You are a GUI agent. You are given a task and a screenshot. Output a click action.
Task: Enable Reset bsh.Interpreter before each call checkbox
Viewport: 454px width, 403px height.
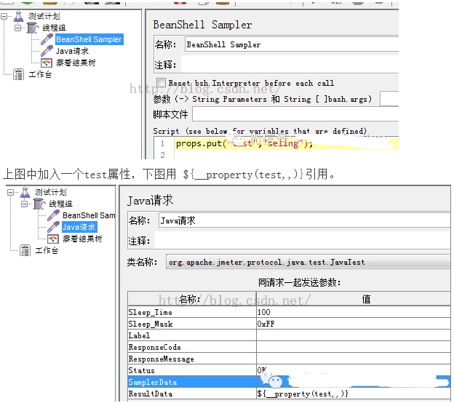click(161, 82)
